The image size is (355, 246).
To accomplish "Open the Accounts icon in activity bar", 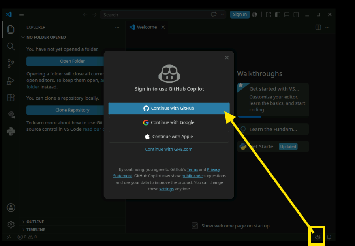I will pyautogui.click(x=11, y=208).
